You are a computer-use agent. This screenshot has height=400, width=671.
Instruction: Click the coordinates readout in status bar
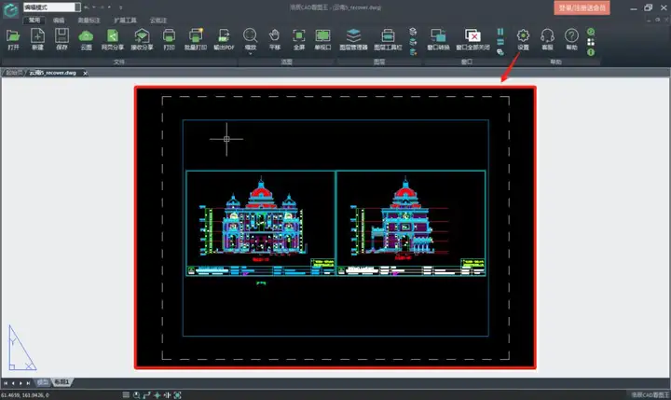pos(25,395)
